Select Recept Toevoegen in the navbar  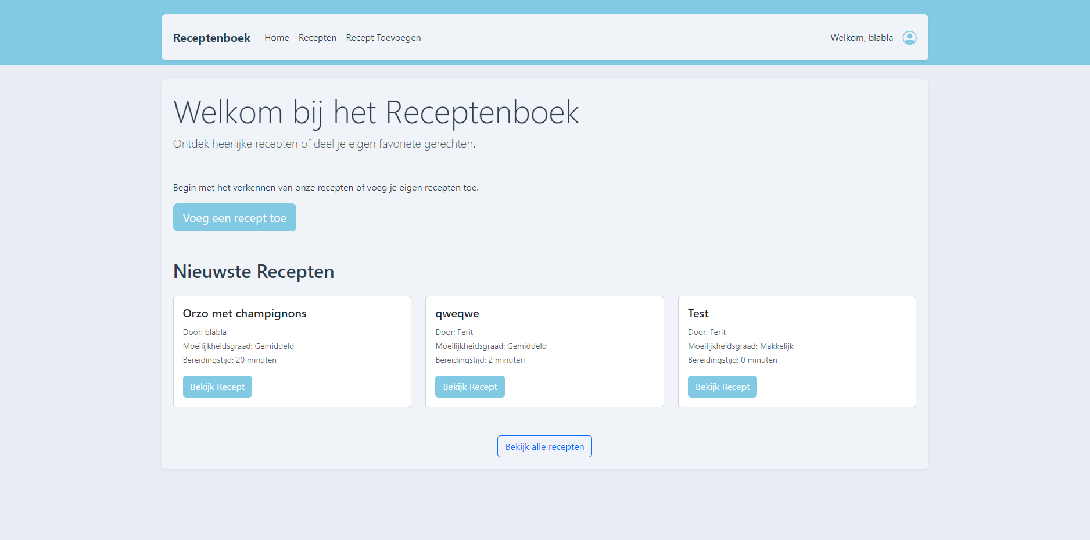(x=383, y=38)
